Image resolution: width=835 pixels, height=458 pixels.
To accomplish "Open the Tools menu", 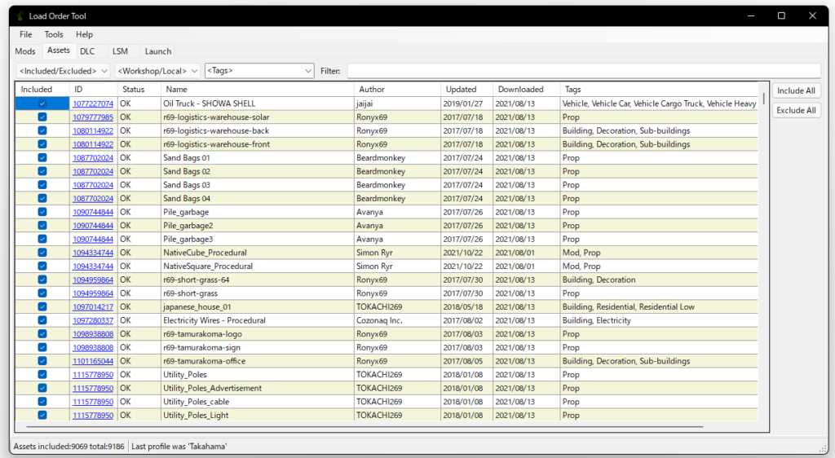I will [54, 35].
